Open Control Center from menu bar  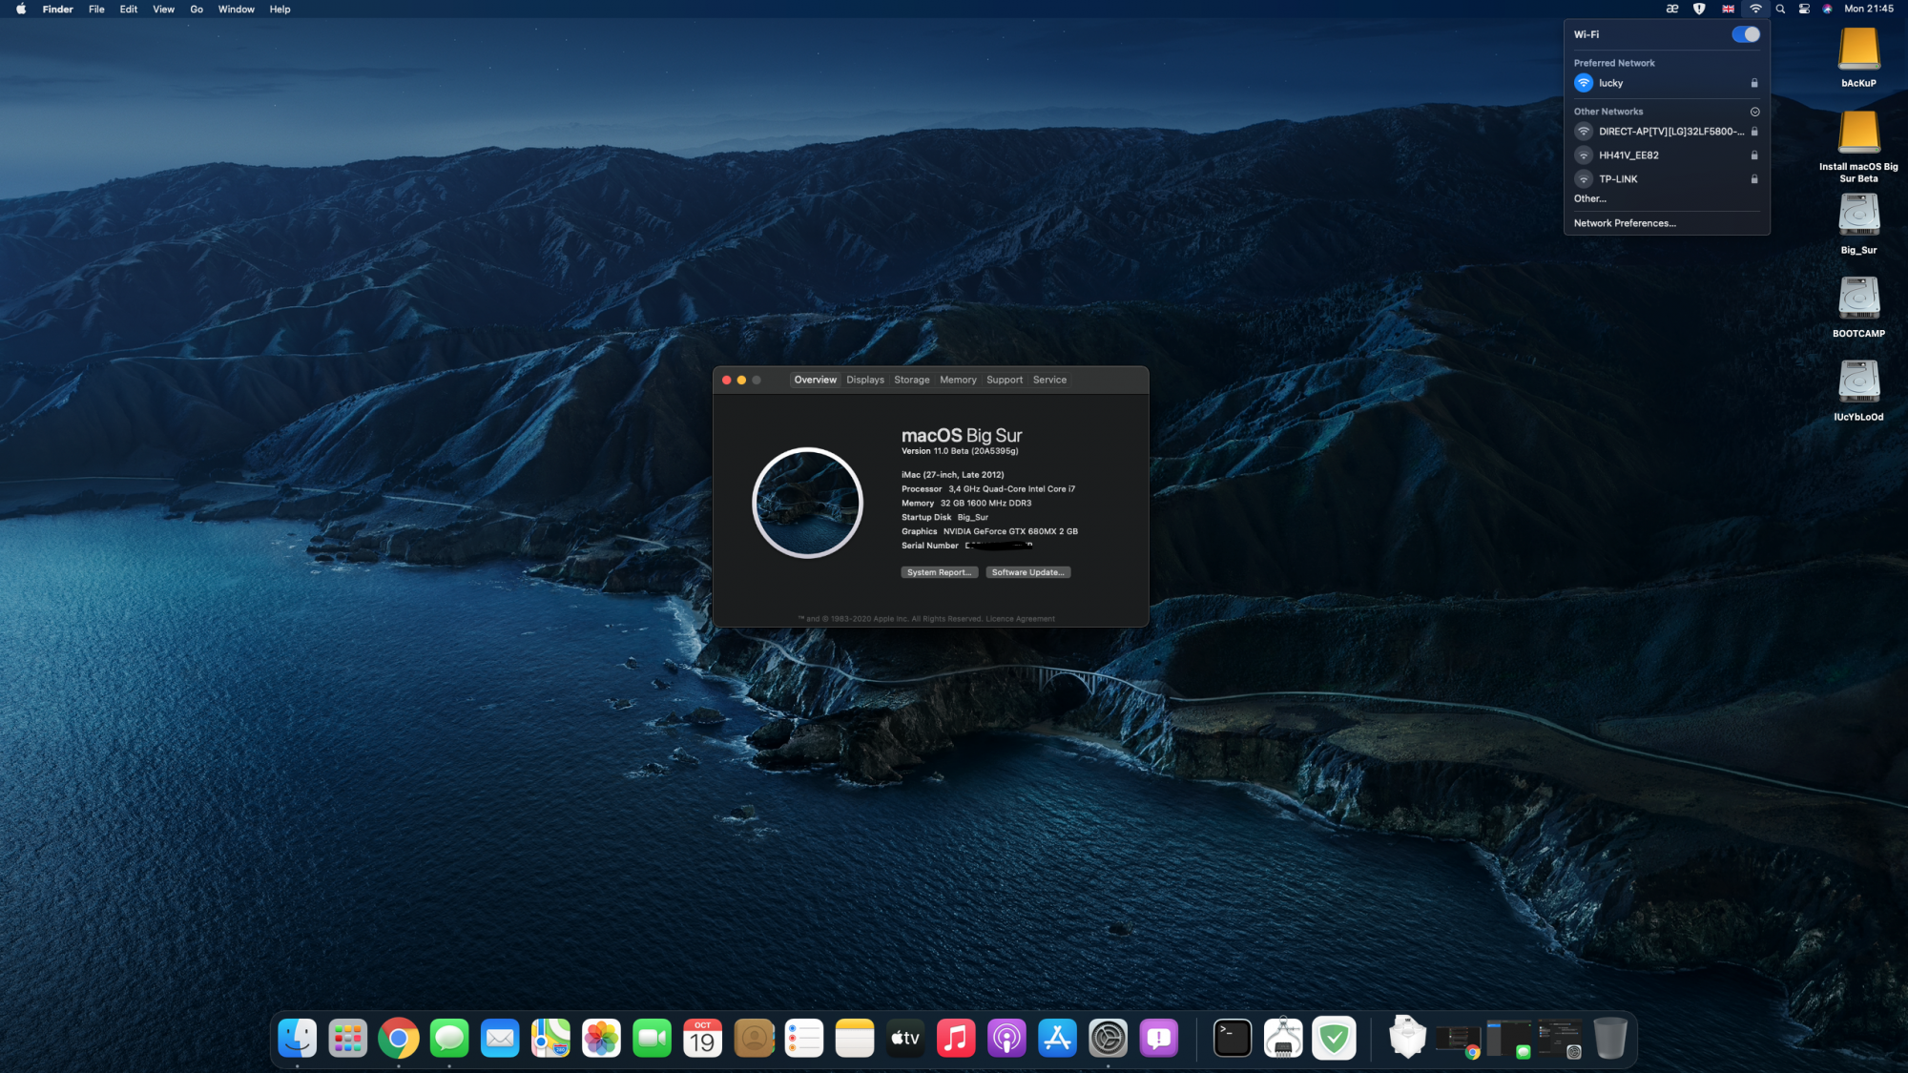[x=1804, y=9]
